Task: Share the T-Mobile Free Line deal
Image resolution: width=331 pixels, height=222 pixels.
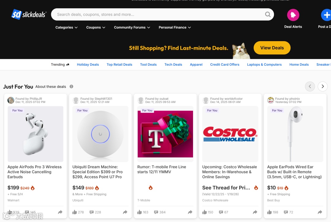Action: pos(190,212)
